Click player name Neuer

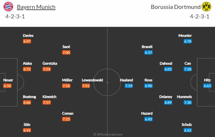click(8, 80)
